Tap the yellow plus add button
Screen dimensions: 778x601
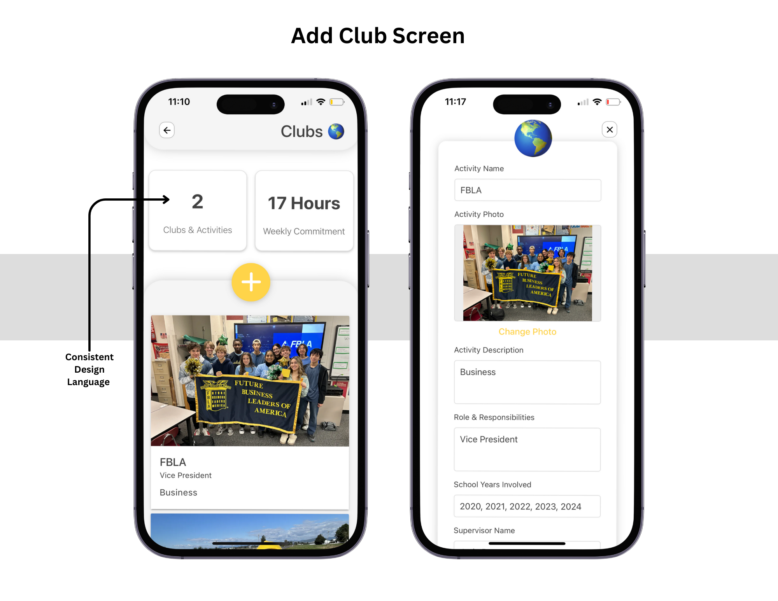[x=251, y=282]
